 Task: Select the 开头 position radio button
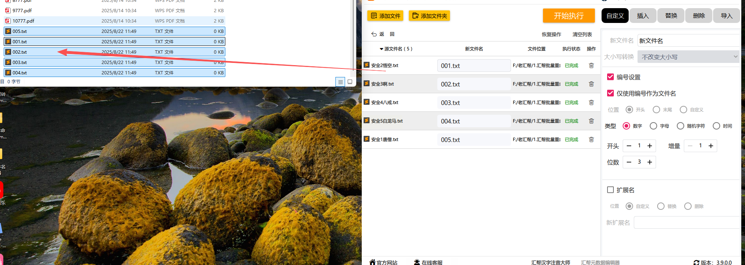point(629,110)
